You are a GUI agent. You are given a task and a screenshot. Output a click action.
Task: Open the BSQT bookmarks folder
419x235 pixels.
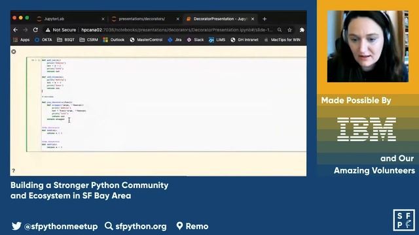(65, 40)
